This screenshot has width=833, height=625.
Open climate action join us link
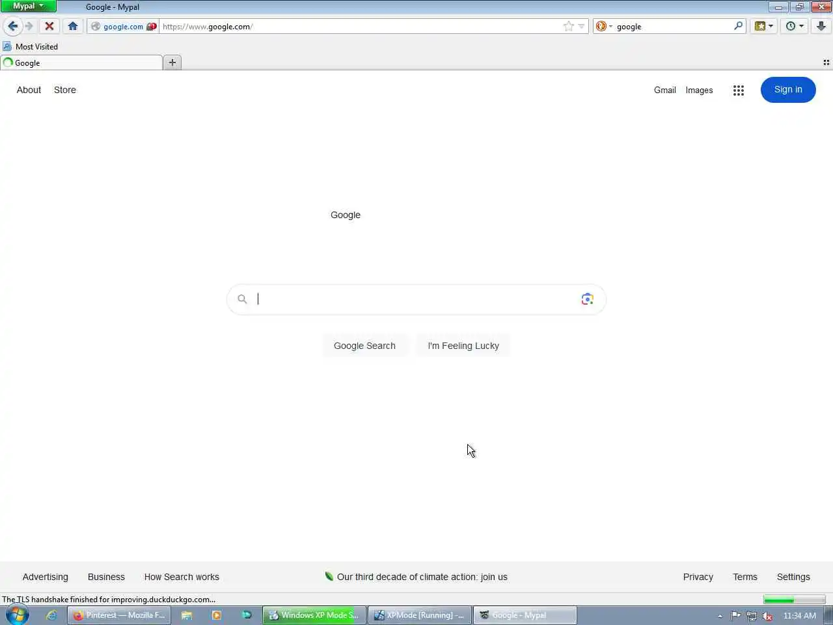[x=422, y=577]
